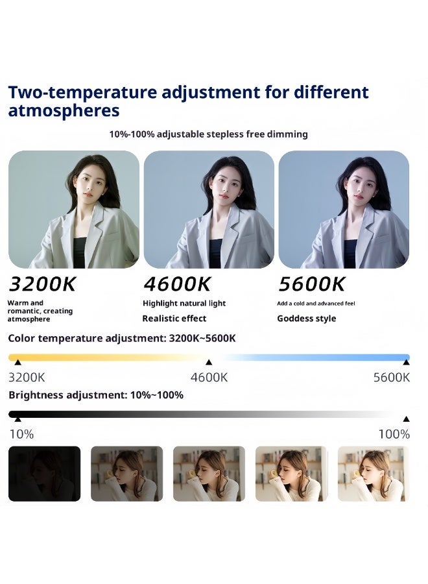Click the second brightness sample thumbnail
Screen dimensions: 428x584
point(126,474)
